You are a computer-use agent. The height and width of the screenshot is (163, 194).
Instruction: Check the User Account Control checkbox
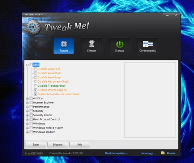pos(31,119)
